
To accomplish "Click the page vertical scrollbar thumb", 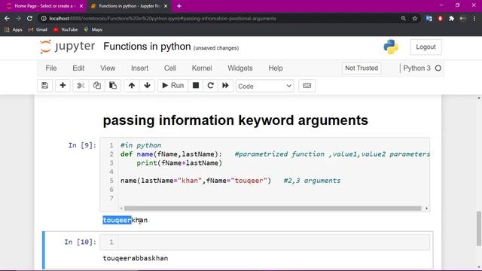I will click(x=479, y=228).
